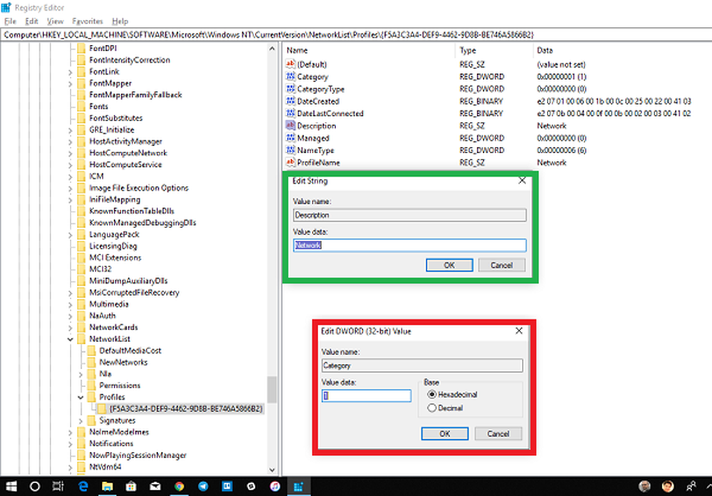Image resolution: width=712 pixels, height=496 pixels.
Task: Click the Description string value icon
Action: 290,125
